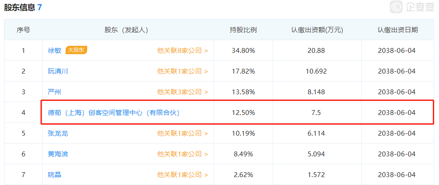Select the 1.572 contribution amount cell
439x185 pixels.
click(317, 175)
